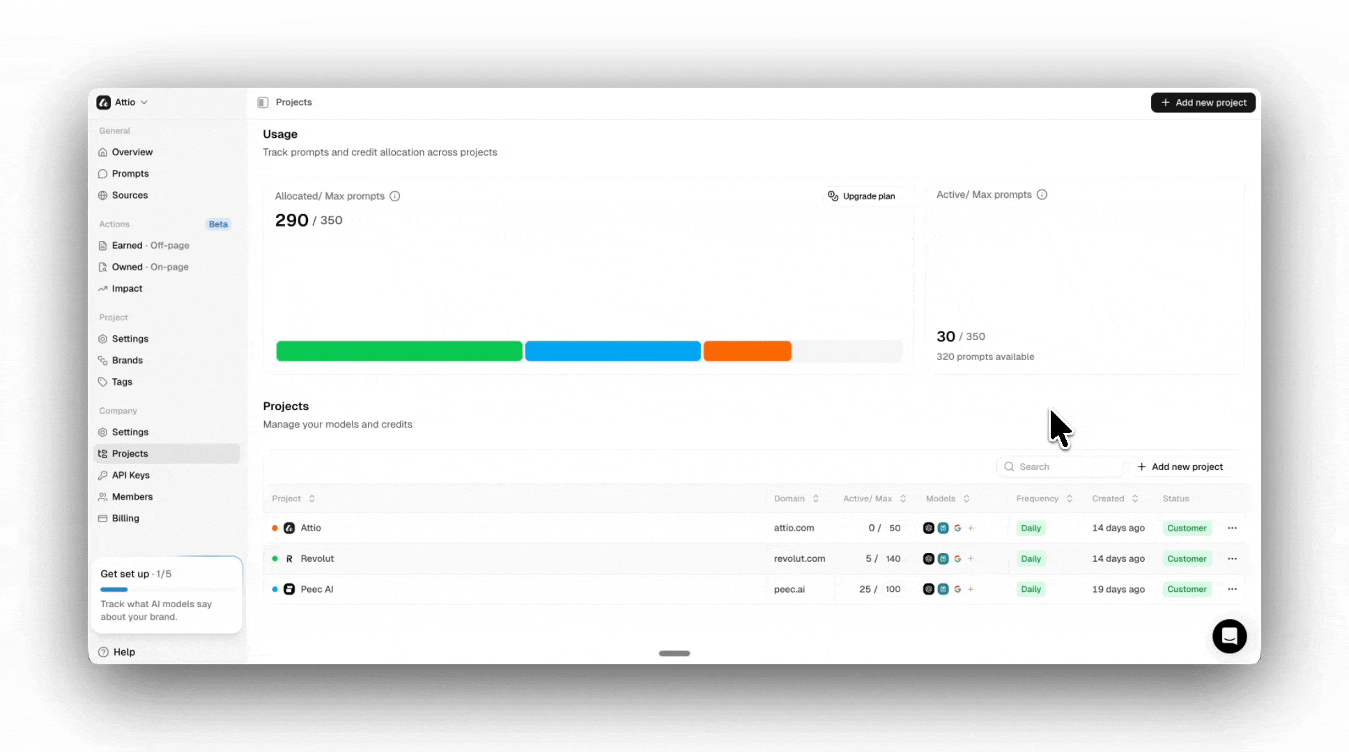Add a model to the Revolut project
Screen dimensions: 1349x752
coord(971,559)
